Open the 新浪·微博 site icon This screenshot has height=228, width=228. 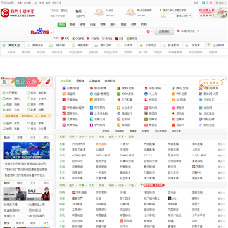click(91, 88)
